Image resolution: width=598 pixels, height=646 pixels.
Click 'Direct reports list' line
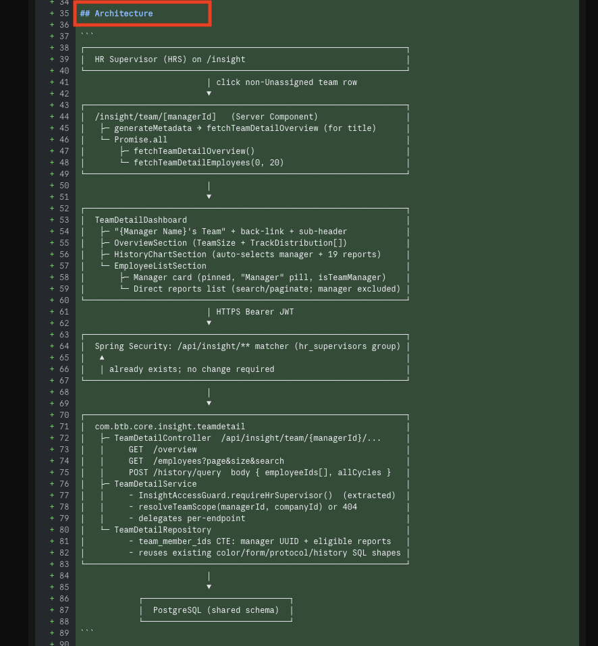pos(267,289)
